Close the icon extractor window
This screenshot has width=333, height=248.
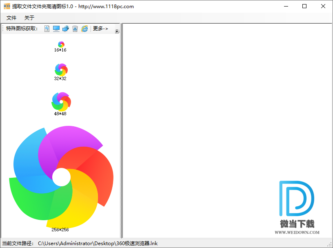coord(323,7)
